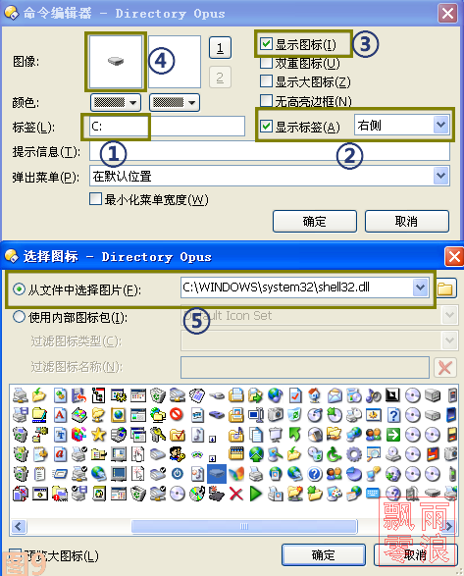
Task: Open the label position dropdown showing 右侧
Action: [x=440, y=126]
